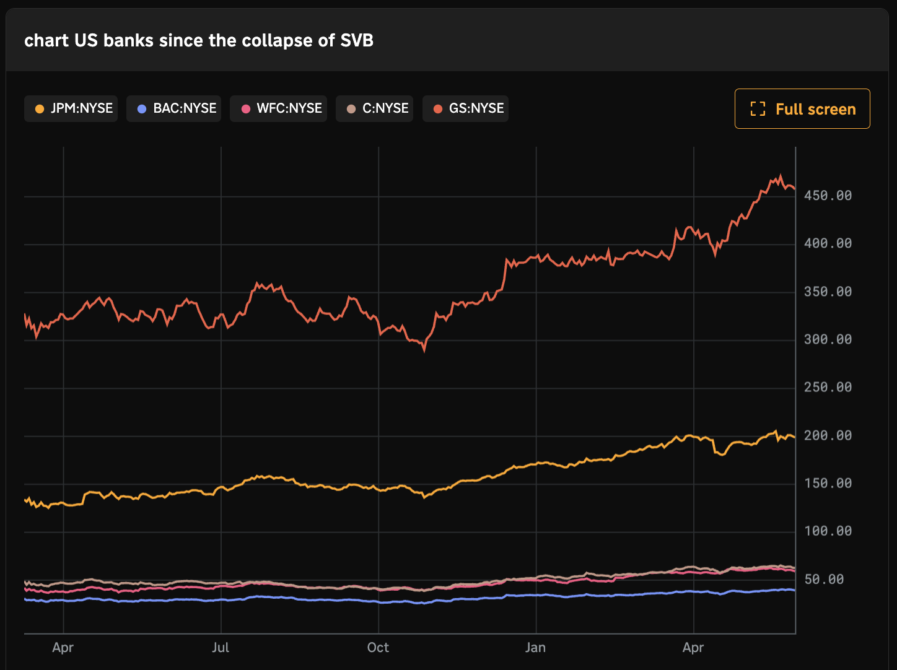The height and width of the screenshot is (670, 897).
Task: Click the GS line peak near 450
Action: (781, 176)
